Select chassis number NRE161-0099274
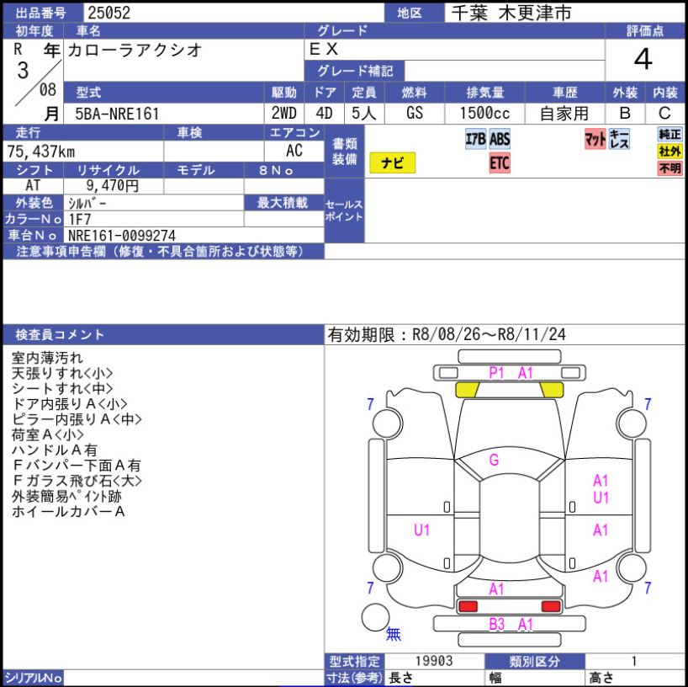This screenshot has width=688, height=687. pyautogui.click(x=122, y=236)
